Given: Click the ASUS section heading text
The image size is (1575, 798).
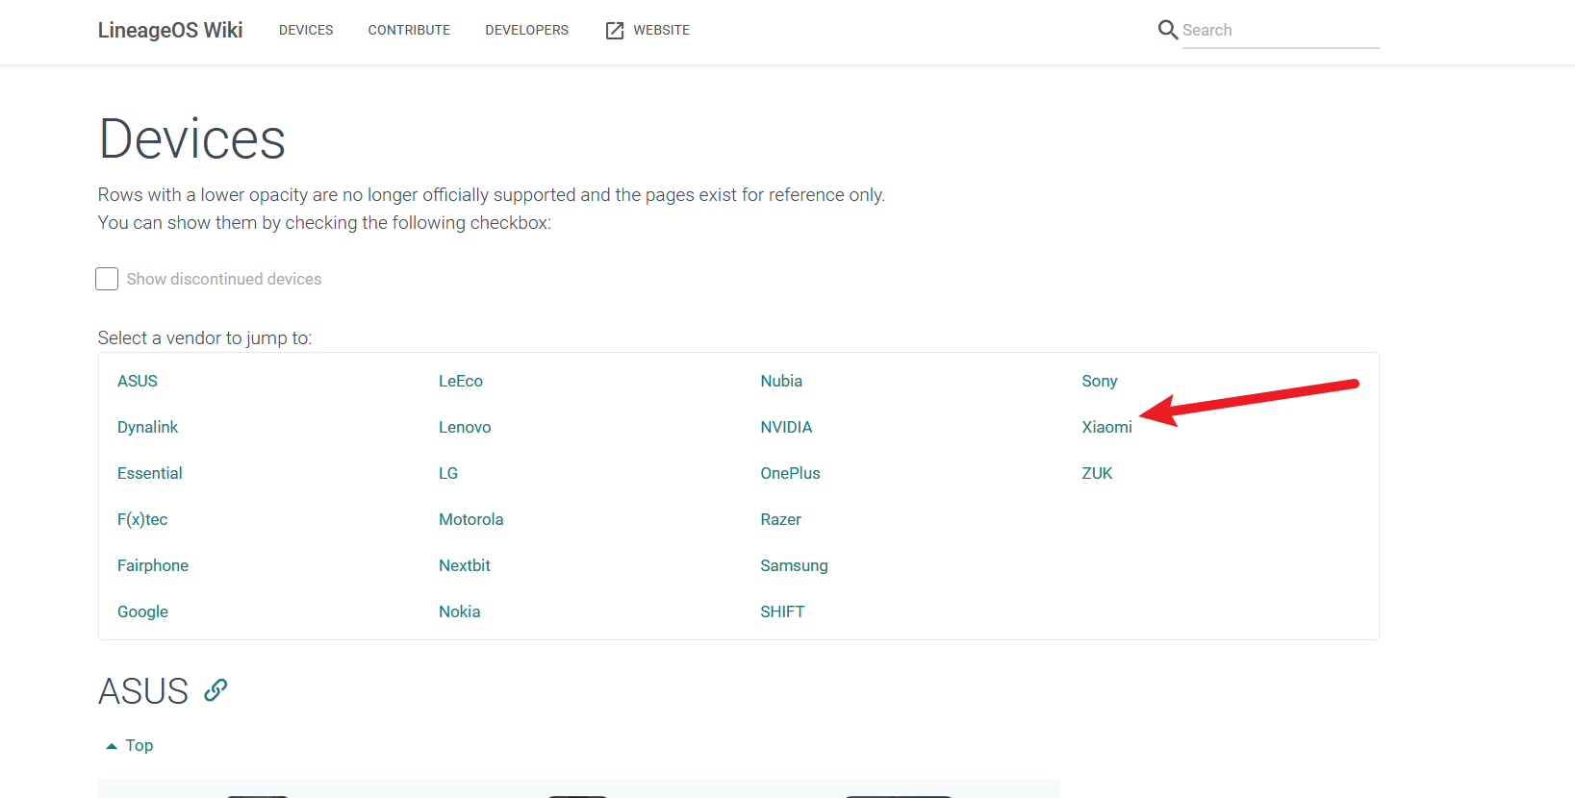Looking at the screenshot, I should point(143,691).
